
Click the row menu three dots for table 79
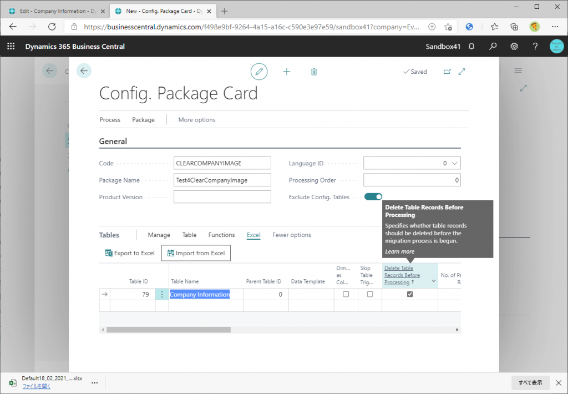coord(162,294)
